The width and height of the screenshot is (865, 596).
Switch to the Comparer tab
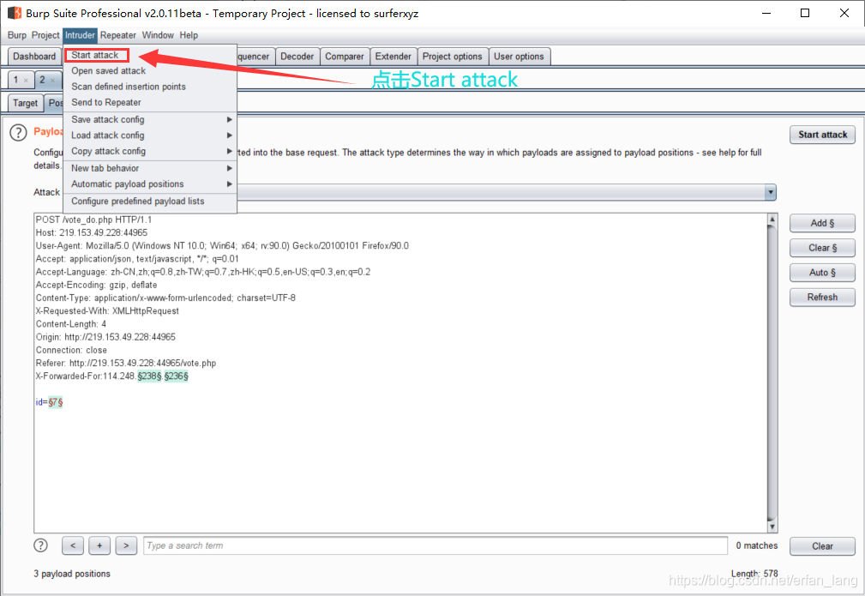(x=345, y=57)
